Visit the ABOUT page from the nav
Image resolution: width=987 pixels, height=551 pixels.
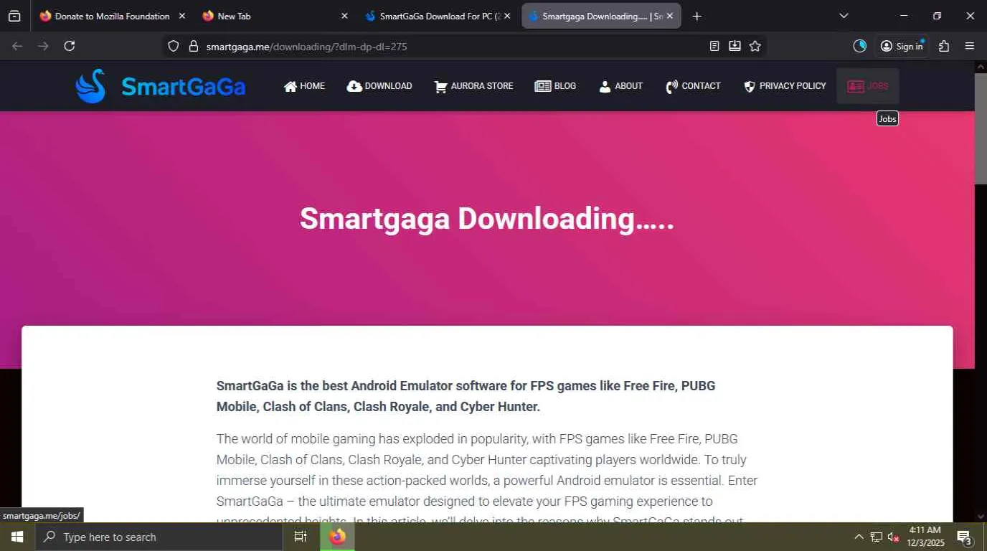tap(620, 86)
